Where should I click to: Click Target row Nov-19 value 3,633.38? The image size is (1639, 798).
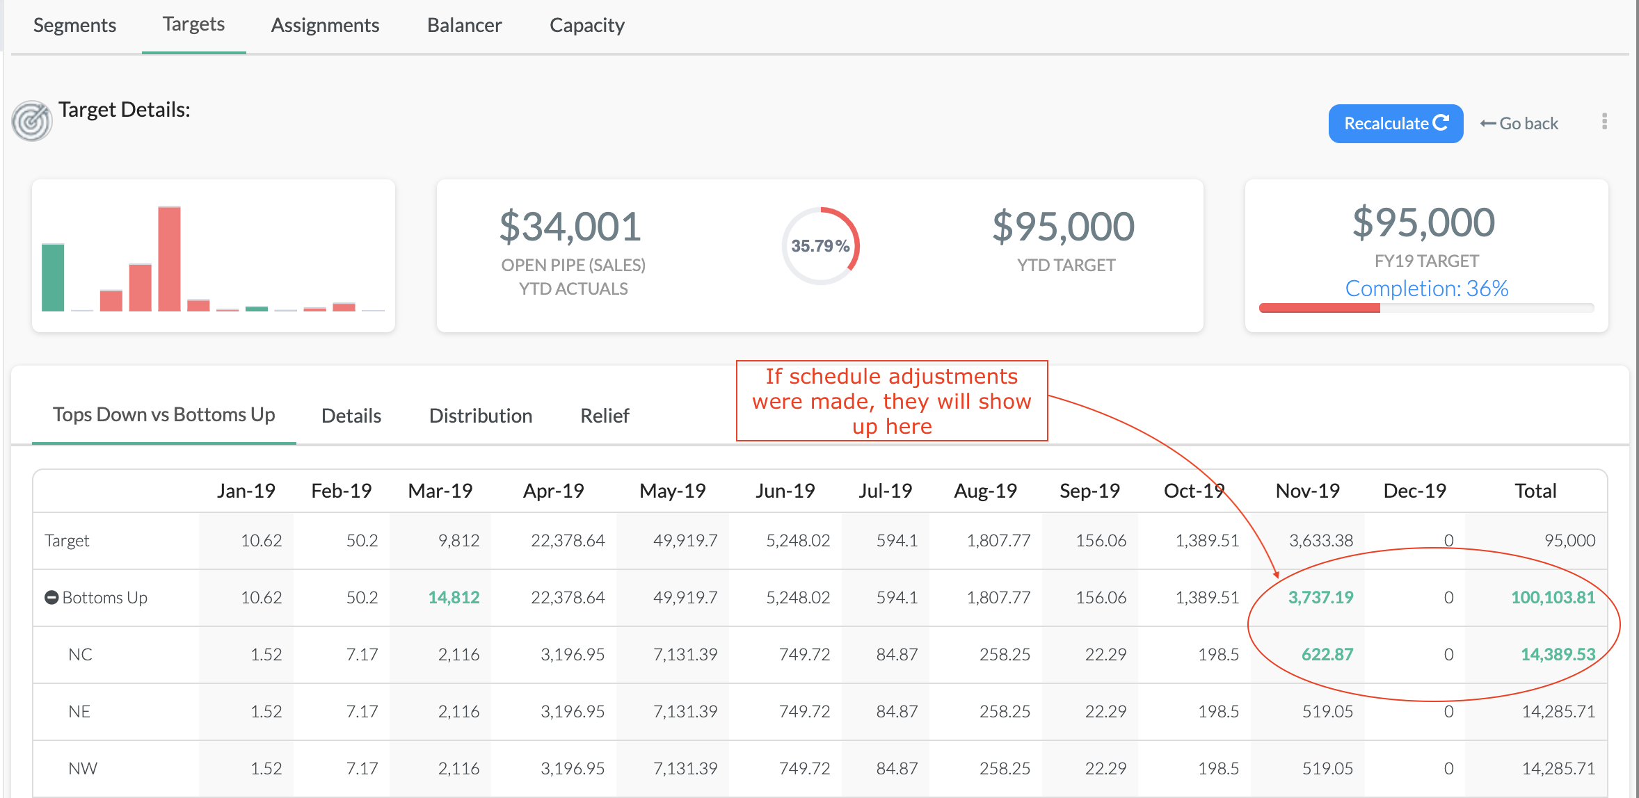(x=1321, y=540)
